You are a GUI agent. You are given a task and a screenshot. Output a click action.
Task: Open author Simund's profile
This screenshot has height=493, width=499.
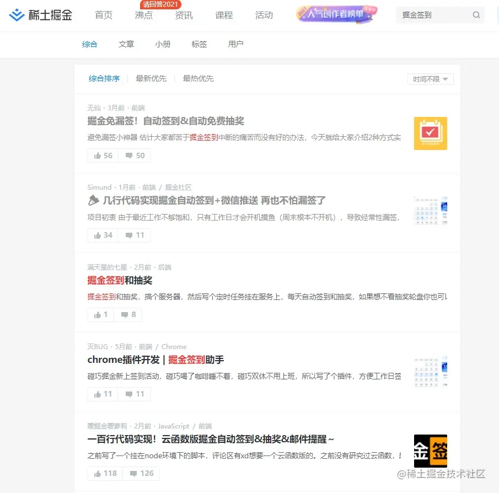pyautogui.click(x=99, y=187)
